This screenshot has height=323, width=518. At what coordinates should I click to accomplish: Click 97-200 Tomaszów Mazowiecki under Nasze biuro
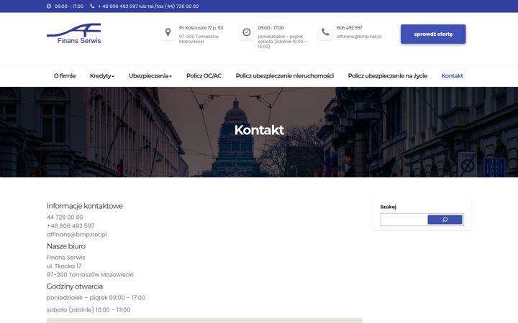(x=90, y=274)
